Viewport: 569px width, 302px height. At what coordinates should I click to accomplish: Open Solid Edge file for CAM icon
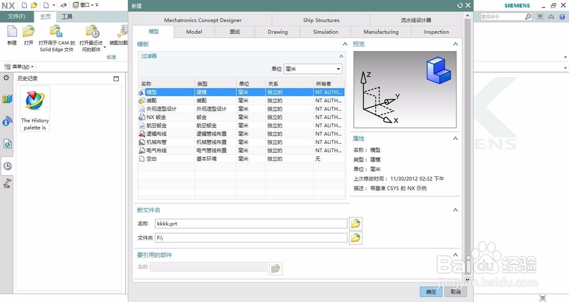[x=56, y=31]
